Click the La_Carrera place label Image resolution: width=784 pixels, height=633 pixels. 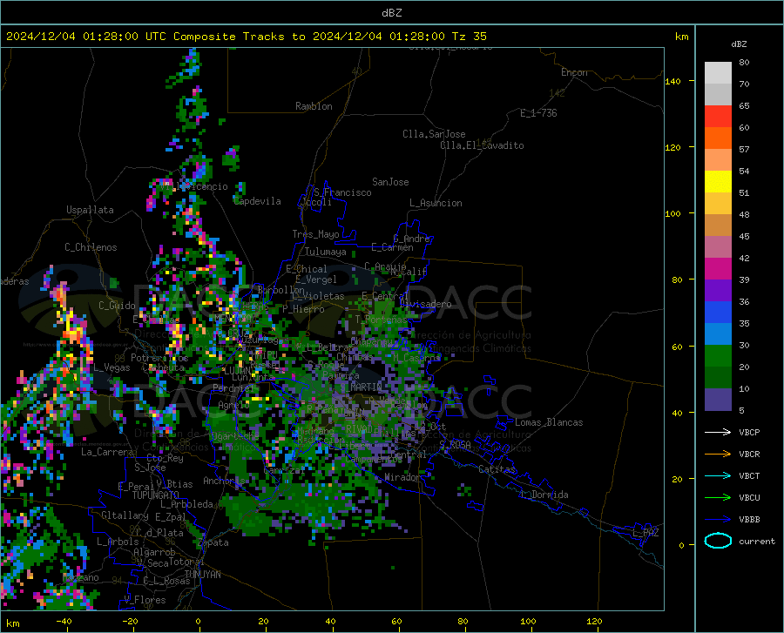[x=107, y=452]
